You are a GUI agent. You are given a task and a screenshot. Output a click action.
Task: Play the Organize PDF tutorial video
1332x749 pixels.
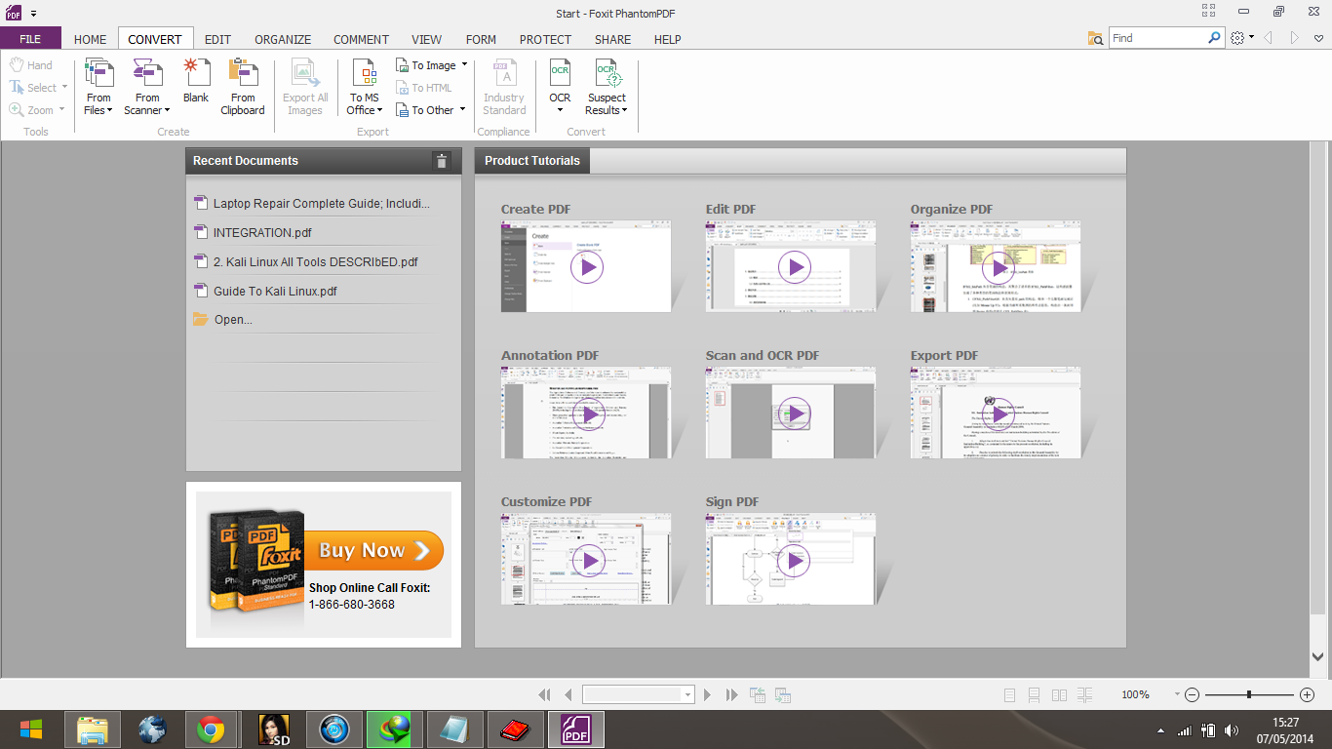click(x=997, y=267)
